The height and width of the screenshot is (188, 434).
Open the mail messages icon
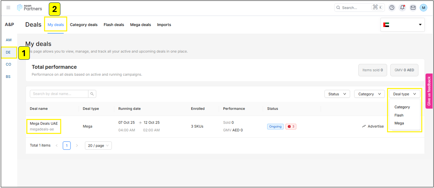[413, 8]
